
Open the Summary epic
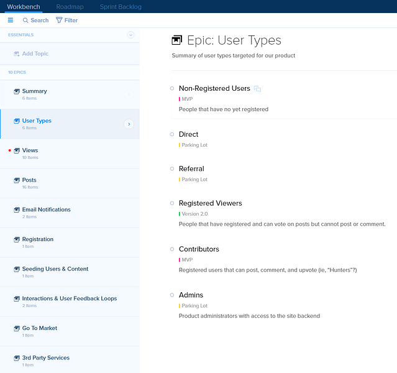pos(70,94)
